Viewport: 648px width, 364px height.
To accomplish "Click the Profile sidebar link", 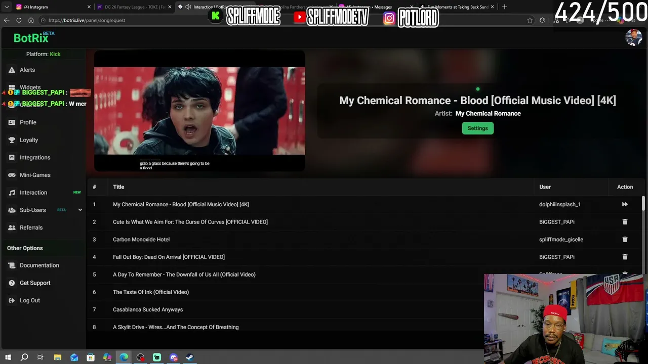I will (x=28, y=122).
